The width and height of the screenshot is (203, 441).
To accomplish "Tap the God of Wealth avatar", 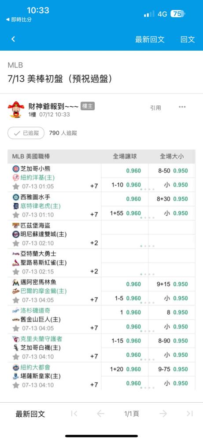I will pos(16,110).
